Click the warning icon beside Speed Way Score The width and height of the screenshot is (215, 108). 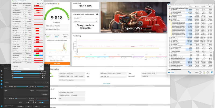(58, 4)
